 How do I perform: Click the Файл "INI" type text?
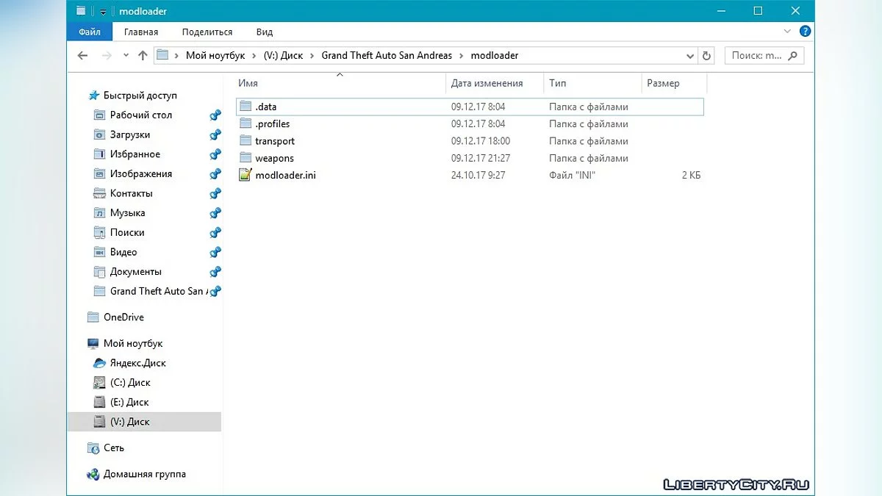(x=572, y=176)
